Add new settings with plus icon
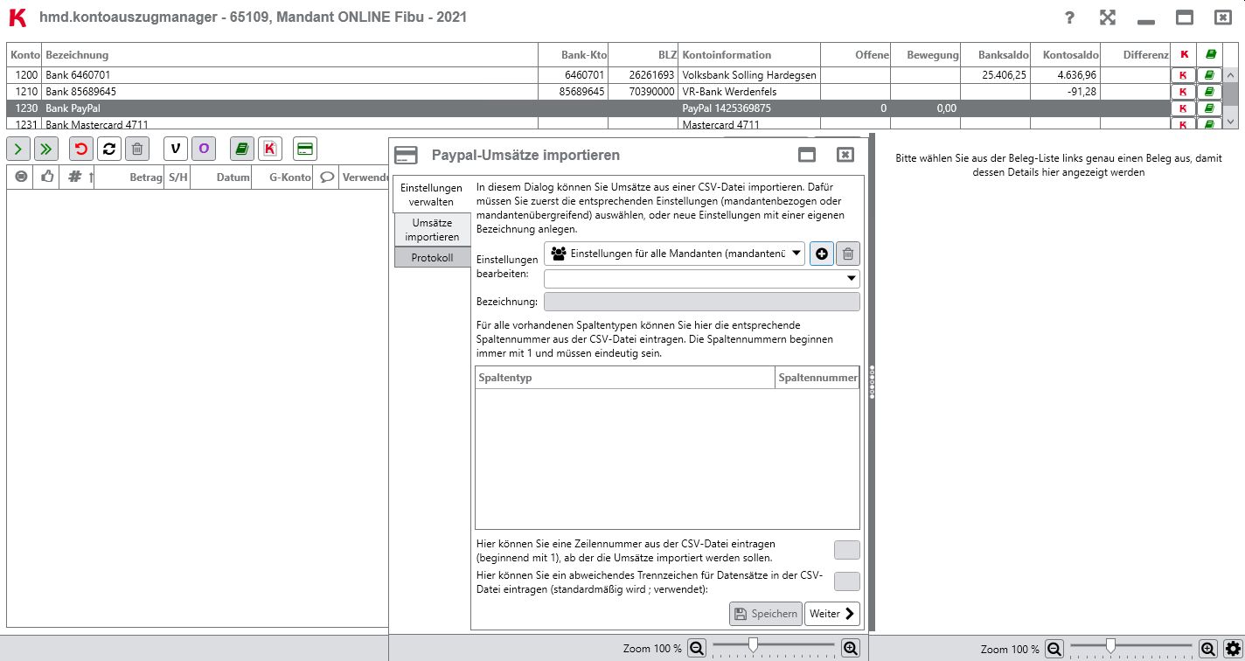Image resolution: width=1245 pixels, height=661 pixels. (x=821, y=254)
